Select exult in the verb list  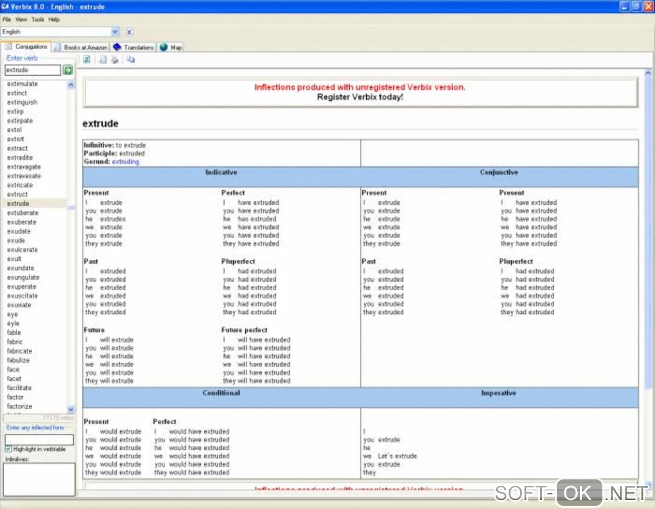click(x=14, y=259)
